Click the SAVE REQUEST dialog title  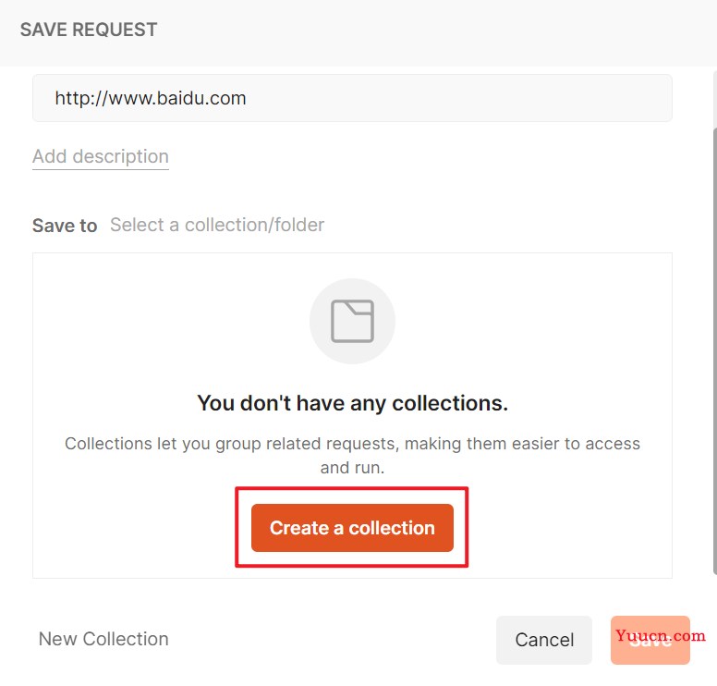pyautogui.click(x=89, y=30)
